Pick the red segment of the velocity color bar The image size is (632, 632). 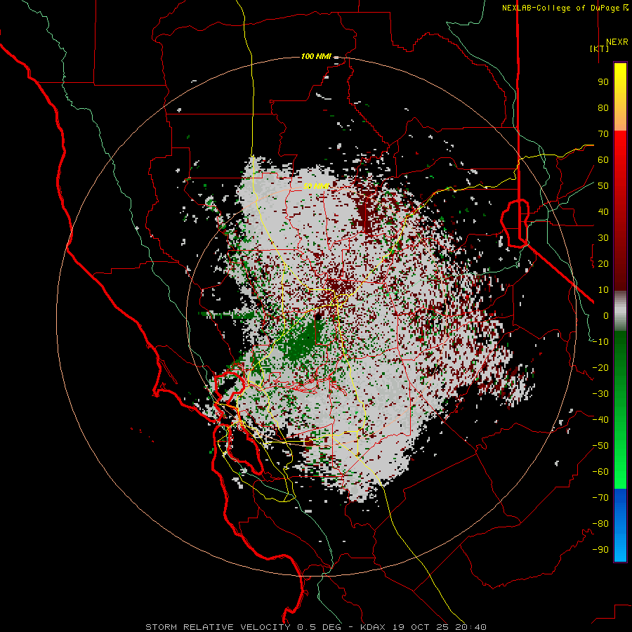pyautogui.click(x=620, y=211)
